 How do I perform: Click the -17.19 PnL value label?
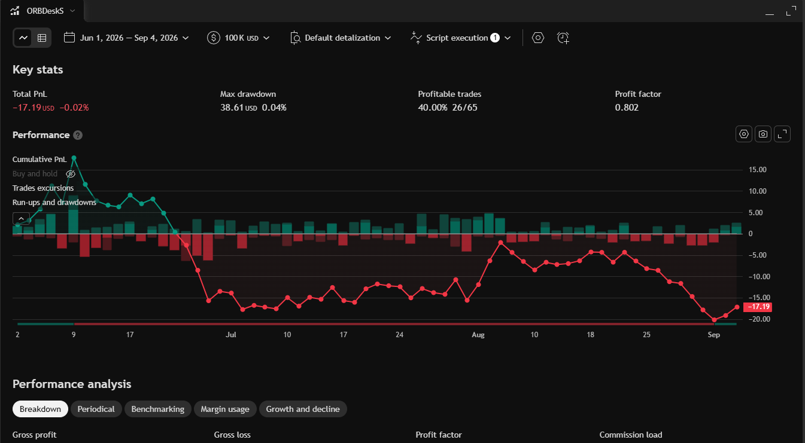[757, 307]
